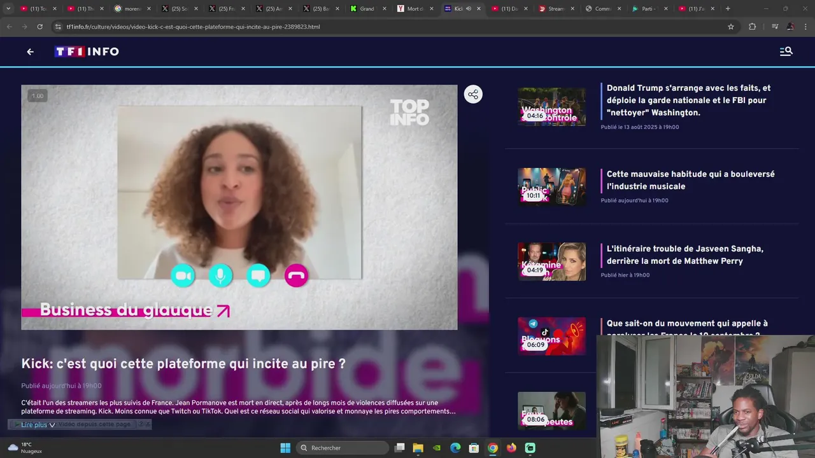Viewport: 815px width, 458px height.
Task: Switch to the 'moren' Google tab
Action: click(x=132, y=9)
